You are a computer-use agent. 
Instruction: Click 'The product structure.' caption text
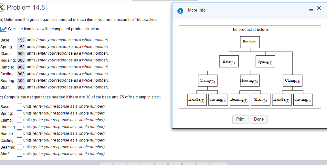[x=250, y=30]
